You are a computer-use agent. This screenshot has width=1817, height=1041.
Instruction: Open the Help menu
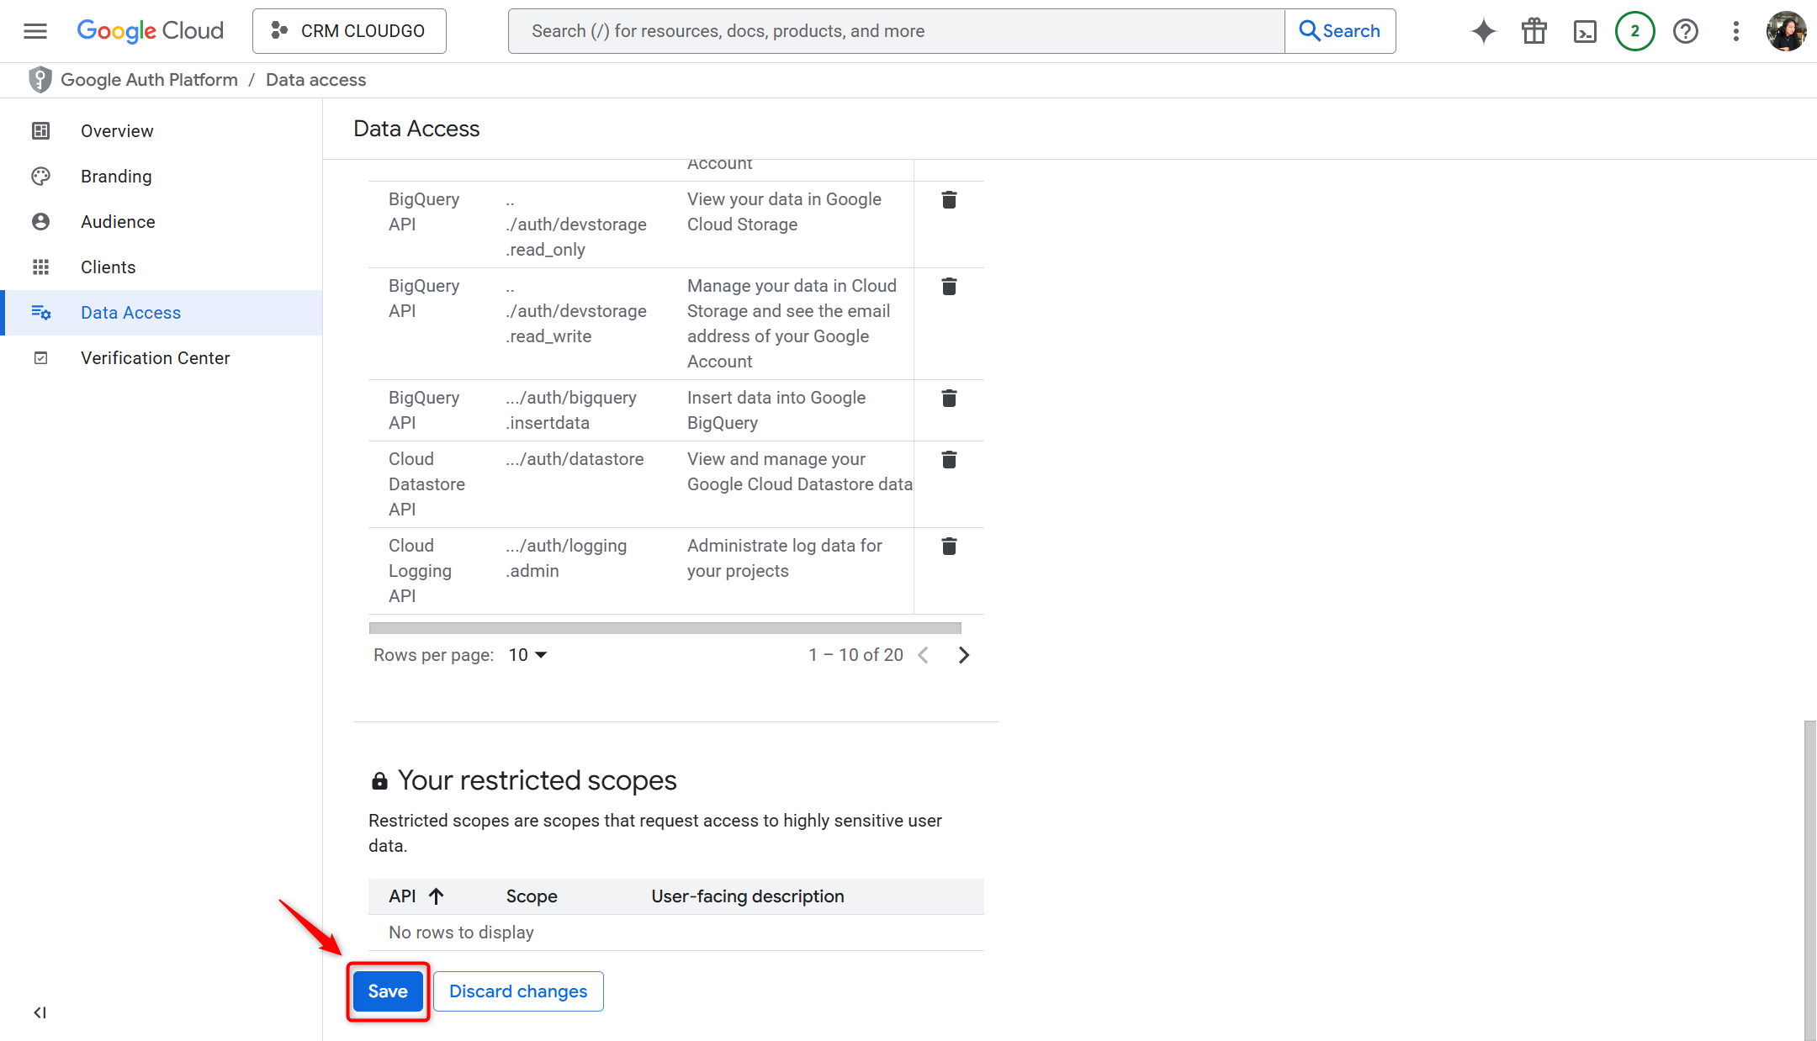coord(1685,30)
